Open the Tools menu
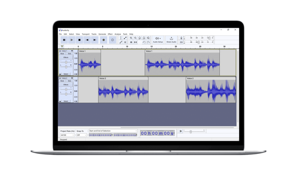 [x=125, y=34]
